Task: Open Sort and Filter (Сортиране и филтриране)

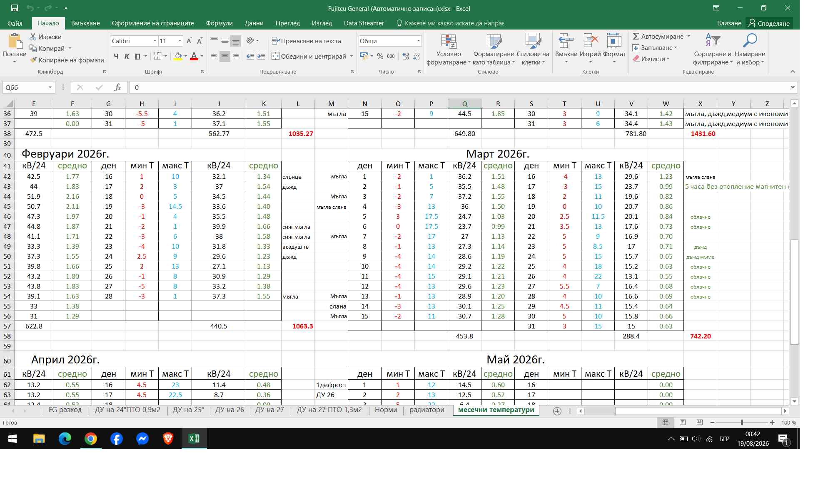Action: (x=712, y=49)
